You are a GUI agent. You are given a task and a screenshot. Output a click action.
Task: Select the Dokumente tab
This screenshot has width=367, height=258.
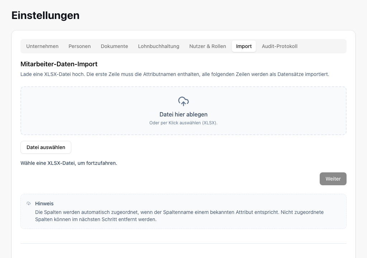pos(114,46)
